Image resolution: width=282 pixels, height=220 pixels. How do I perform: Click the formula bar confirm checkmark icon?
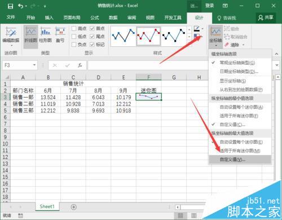pos(67,65)
